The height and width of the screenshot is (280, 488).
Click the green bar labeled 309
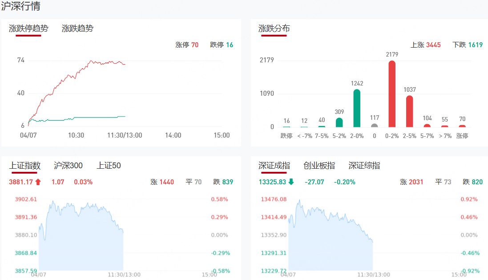pos(339,122)
